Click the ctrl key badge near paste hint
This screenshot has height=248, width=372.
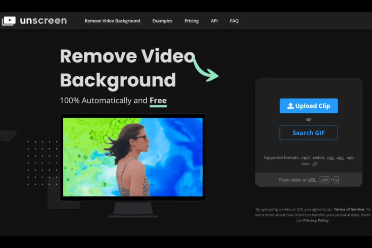pos(324,179)
